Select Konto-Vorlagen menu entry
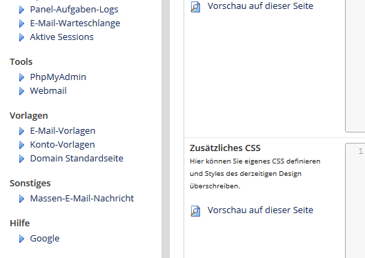This screenshot has width=365, height=258. pos(62,144)
